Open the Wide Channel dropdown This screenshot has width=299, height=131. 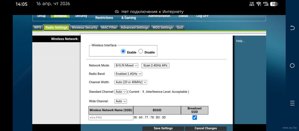[x=121, y=101]
